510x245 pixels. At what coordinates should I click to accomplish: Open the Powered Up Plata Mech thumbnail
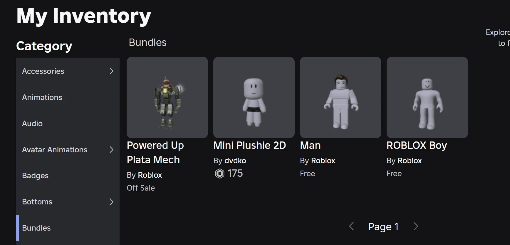167,97
